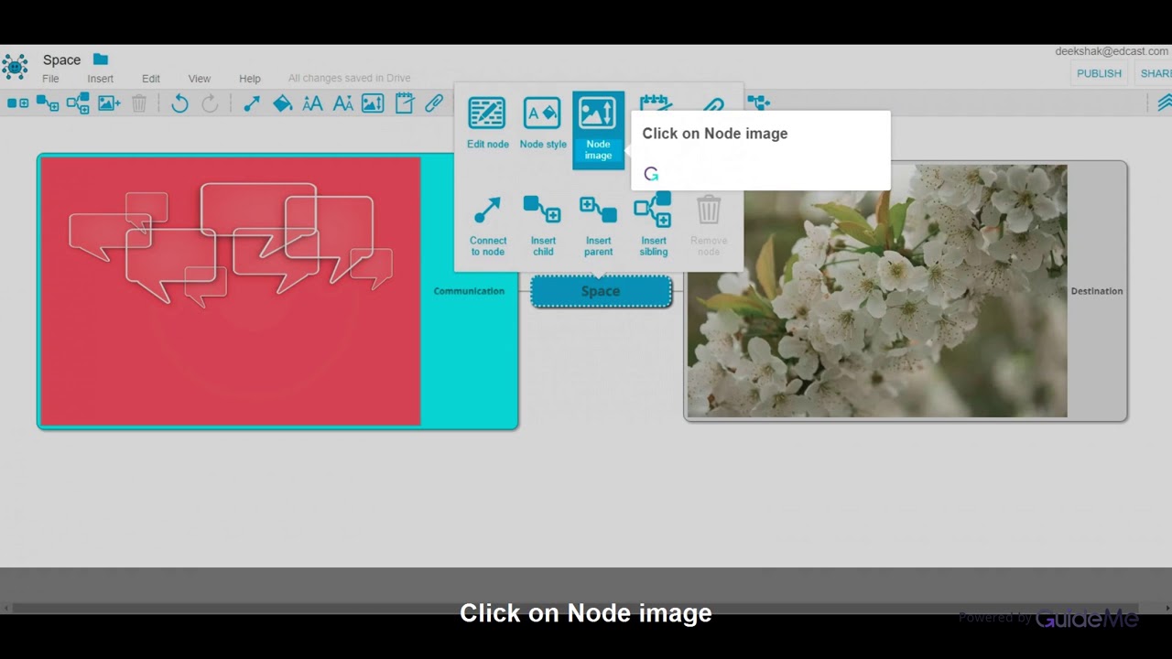
Task: Click the Node image option in popup
Action: 598,129
